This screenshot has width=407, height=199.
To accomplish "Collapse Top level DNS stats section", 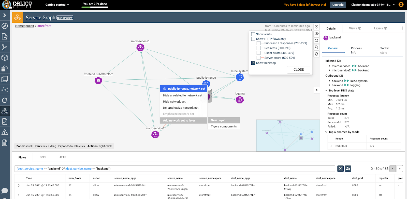I will 326,91.
